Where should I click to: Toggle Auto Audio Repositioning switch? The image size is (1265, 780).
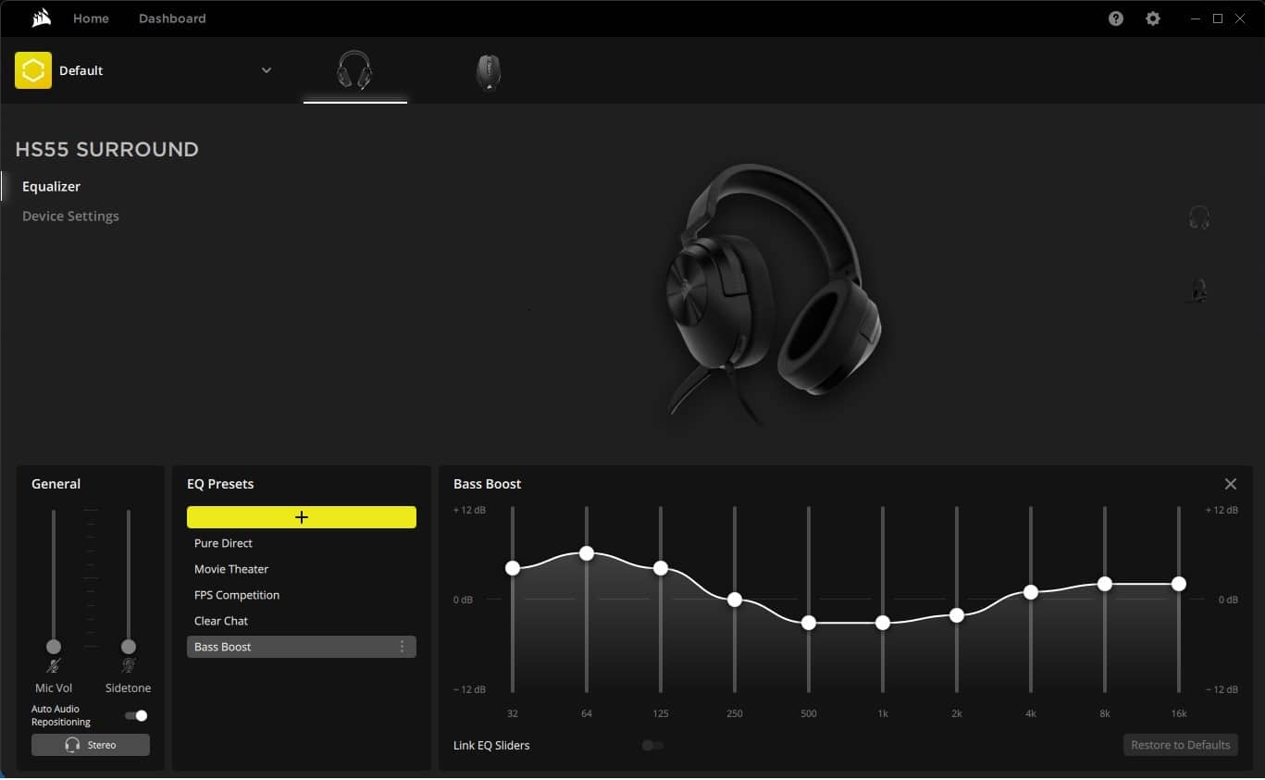pos(136,715)
